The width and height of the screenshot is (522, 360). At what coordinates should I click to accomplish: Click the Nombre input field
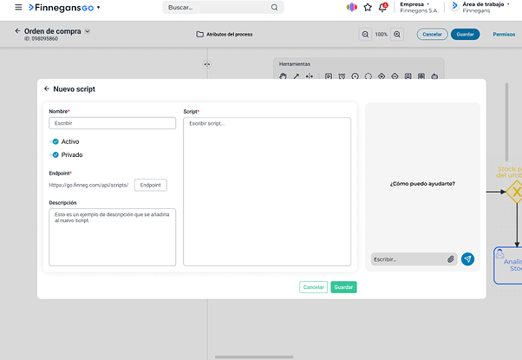[x=112, y=123]
